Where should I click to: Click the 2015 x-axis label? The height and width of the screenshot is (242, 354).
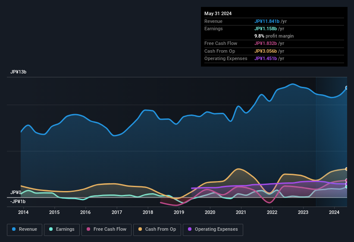pos(54,212)
